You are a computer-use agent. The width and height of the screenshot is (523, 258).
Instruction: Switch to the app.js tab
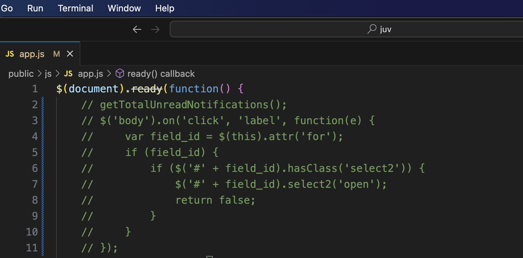[x=32, y=54]
